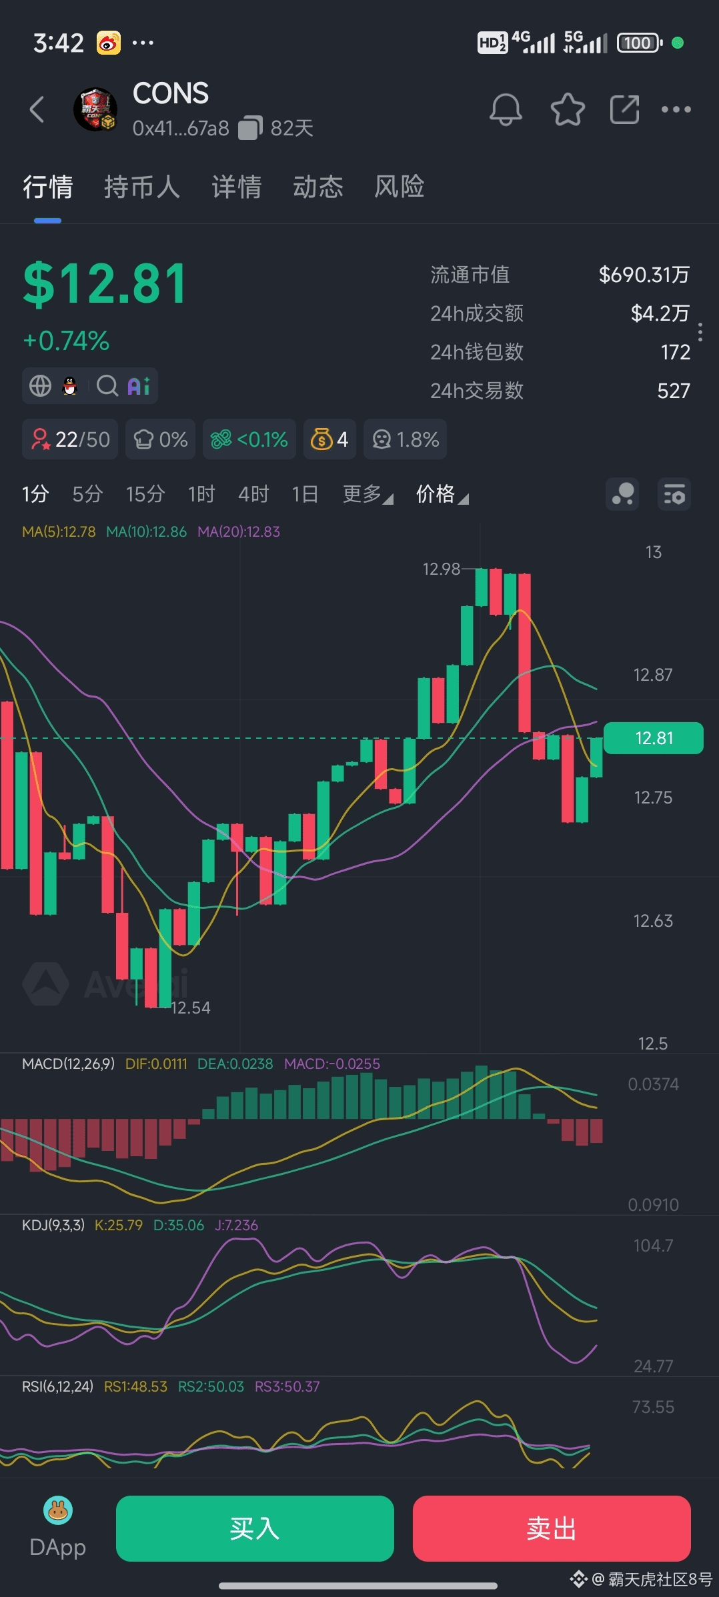Tap the back arrow icon
719x1597 pixels.
(37, 109)
